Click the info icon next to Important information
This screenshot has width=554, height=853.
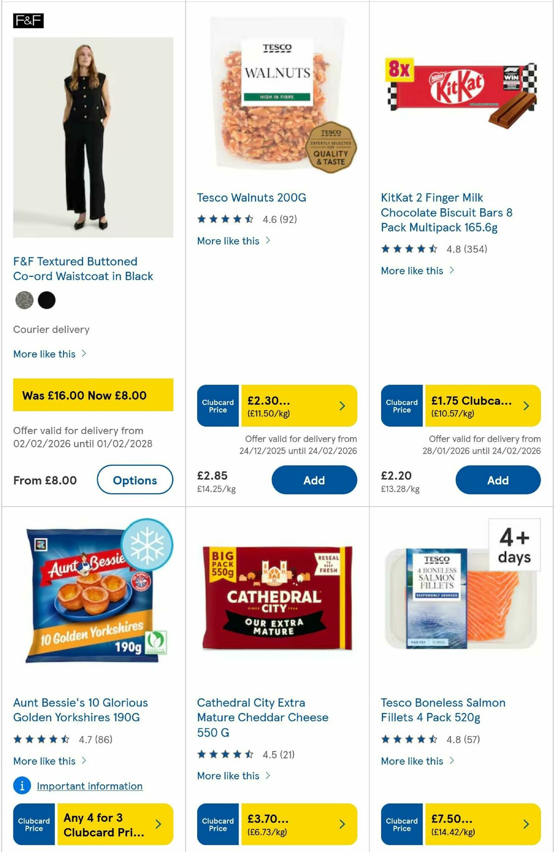pyautogui.click(x=22, y=786)
